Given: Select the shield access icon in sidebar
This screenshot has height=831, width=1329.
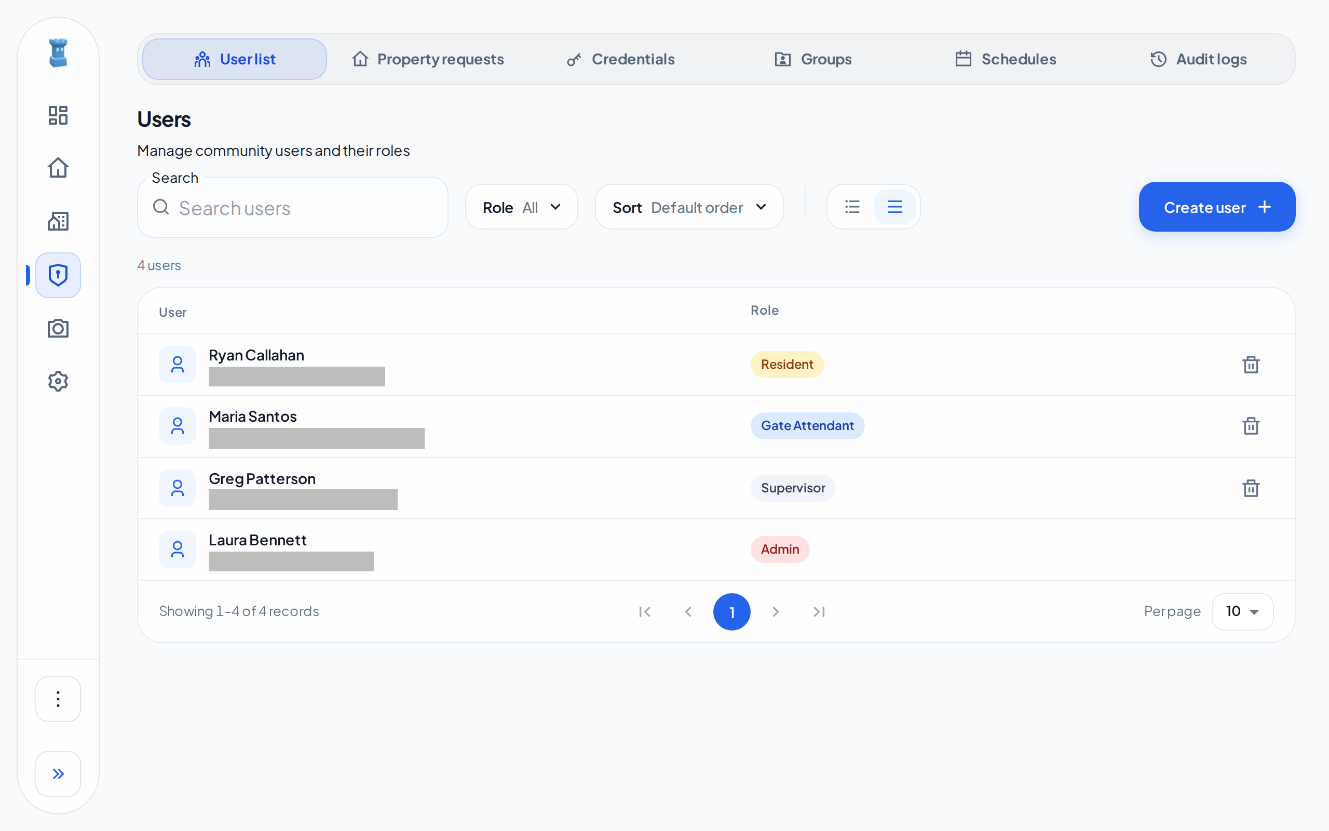Looking at the screenshot, I should pos(58,275).
